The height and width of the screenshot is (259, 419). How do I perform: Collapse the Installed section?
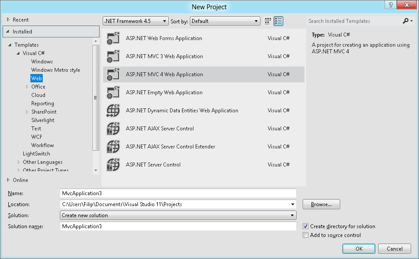click(x=8, y=32)
